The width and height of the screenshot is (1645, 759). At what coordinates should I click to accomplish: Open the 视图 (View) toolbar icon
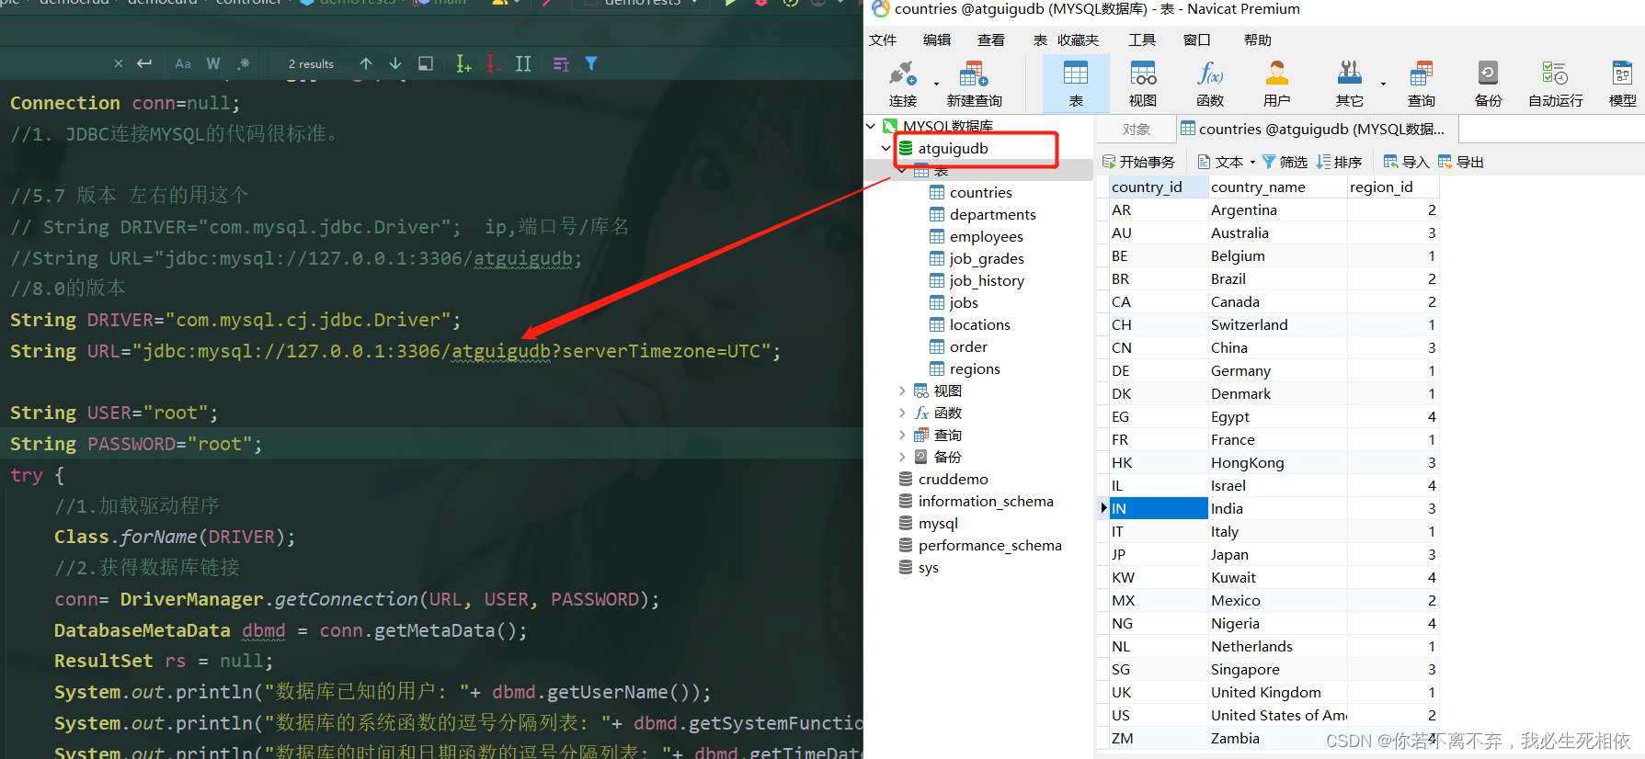pyautogui.click(x=1142, y=83)
